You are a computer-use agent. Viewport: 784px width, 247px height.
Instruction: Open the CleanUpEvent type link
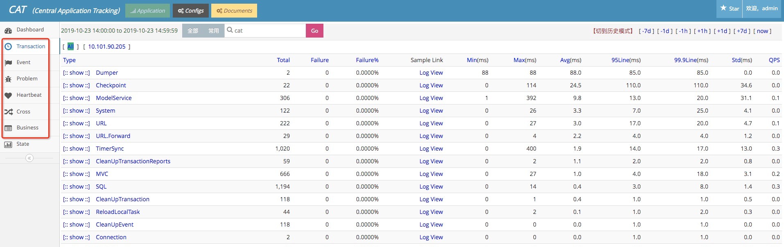click(115, 225)
